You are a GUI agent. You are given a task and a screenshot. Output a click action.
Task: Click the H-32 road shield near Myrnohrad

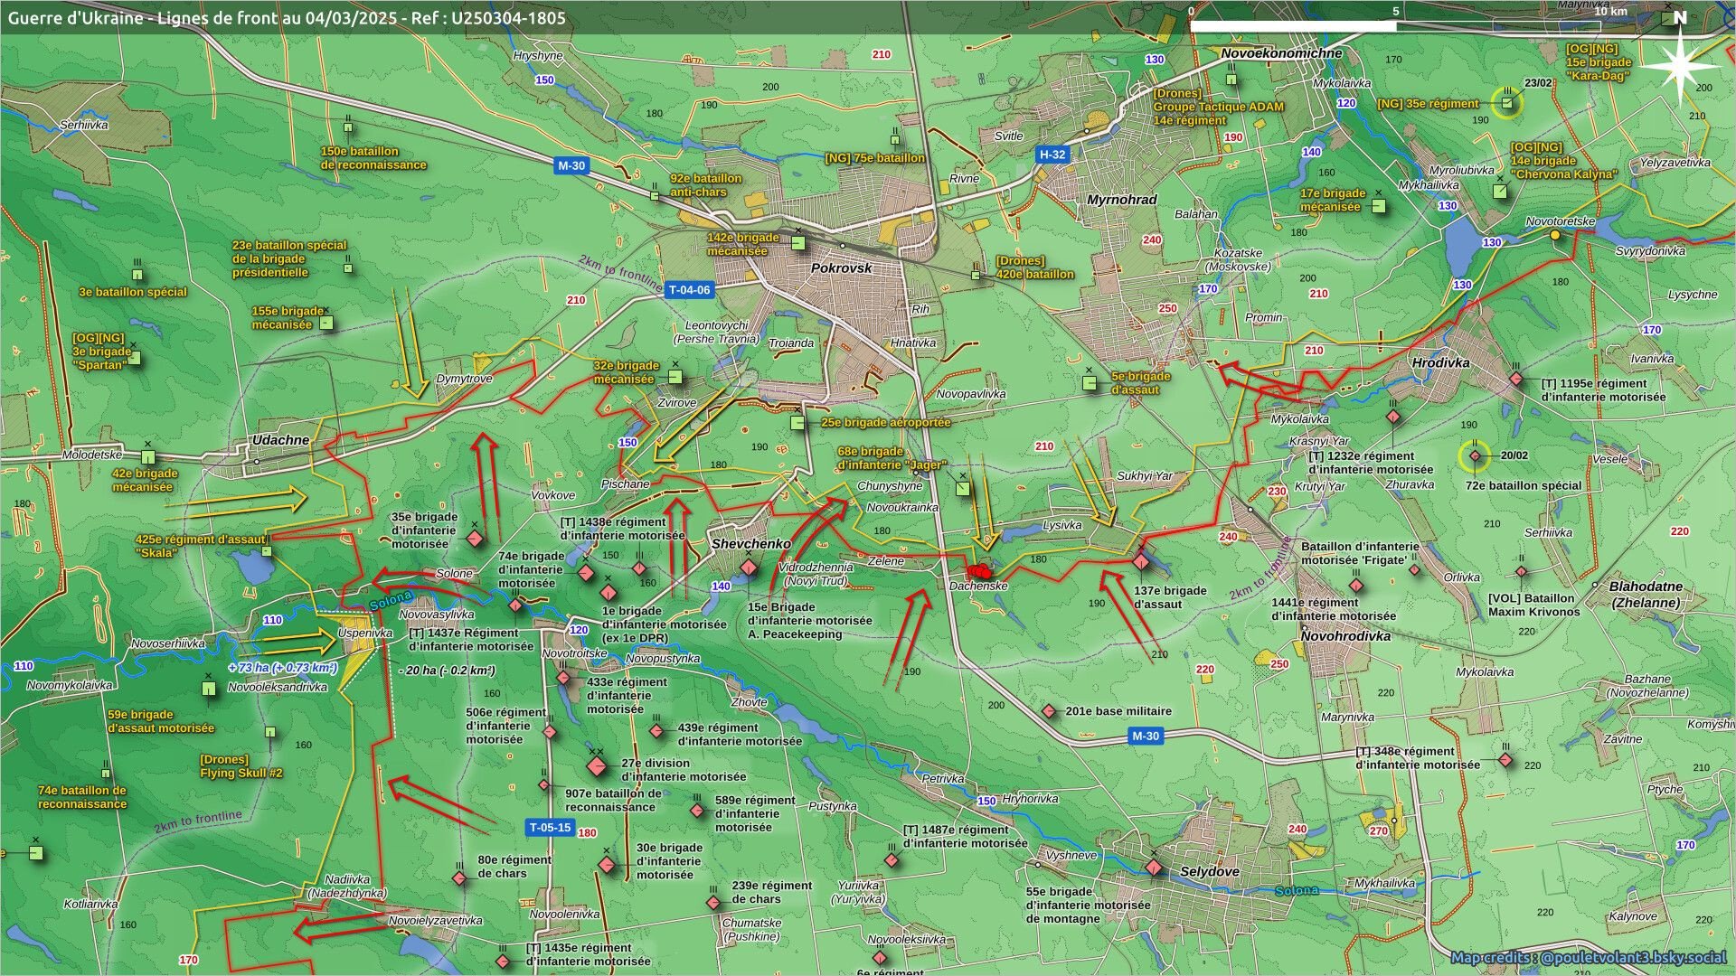(x=1052, y=155)
